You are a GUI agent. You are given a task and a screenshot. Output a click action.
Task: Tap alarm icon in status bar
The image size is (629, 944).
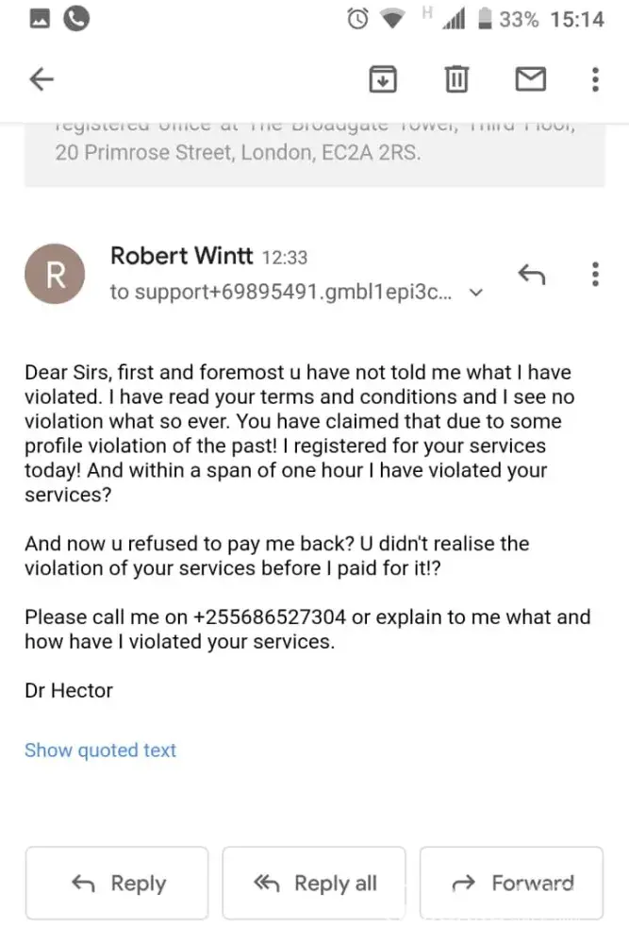(x=358, y=19)
